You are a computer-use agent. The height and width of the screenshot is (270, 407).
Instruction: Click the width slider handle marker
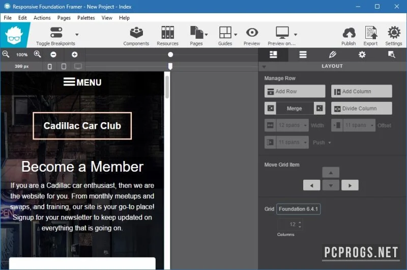170,66
